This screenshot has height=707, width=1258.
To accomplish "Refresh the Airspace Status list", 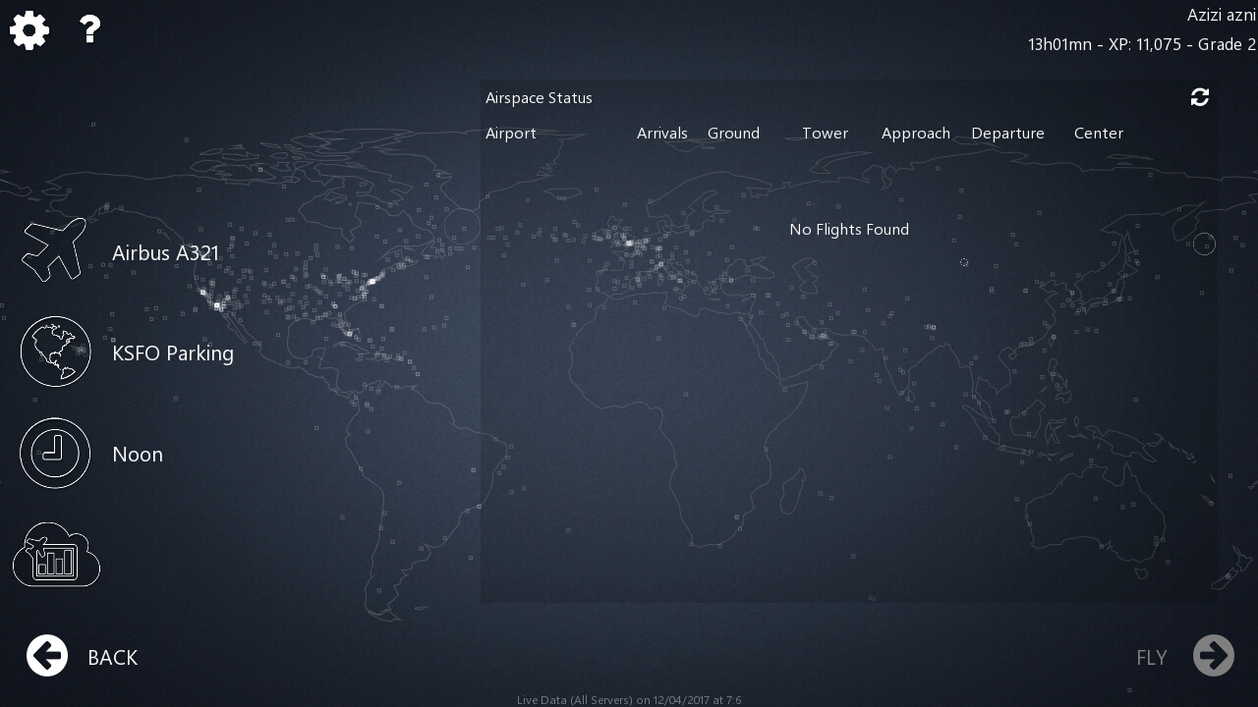I will (x=1200, y=97).
